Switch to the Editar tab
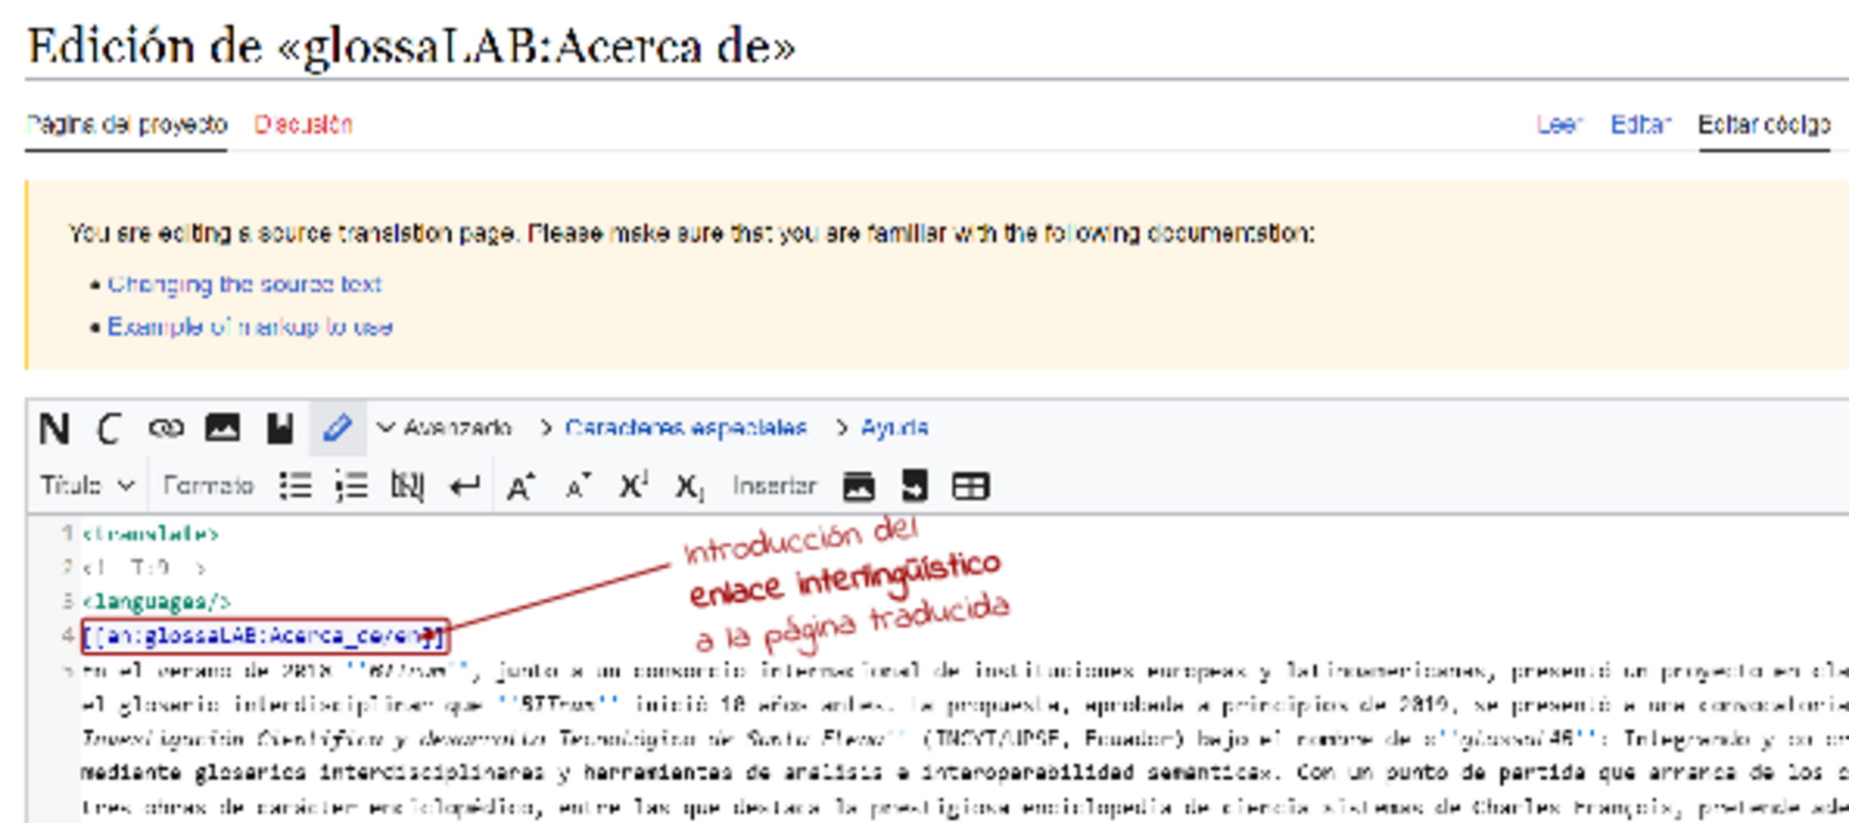1849x823 pixels. (x=1640, y=125)
